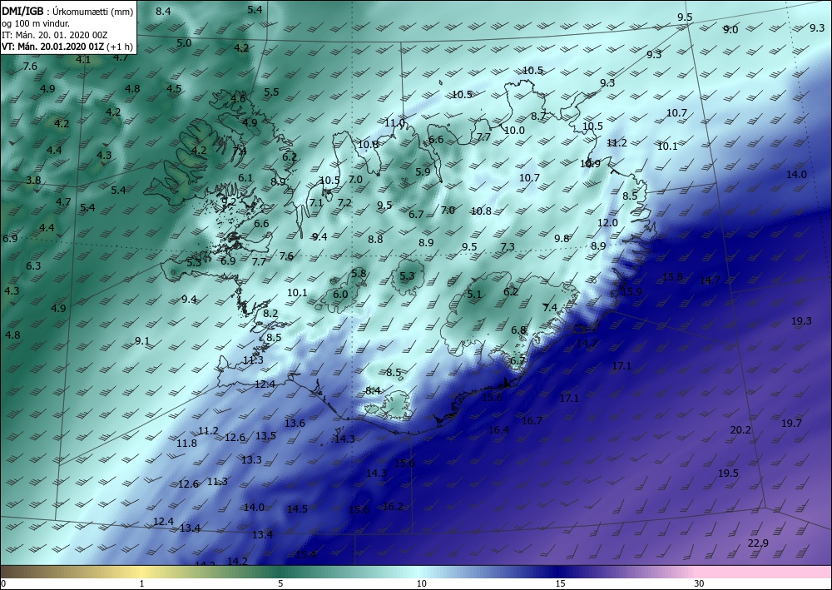Click the map value "8.7"
832x590 pixels.
[538, 117]
